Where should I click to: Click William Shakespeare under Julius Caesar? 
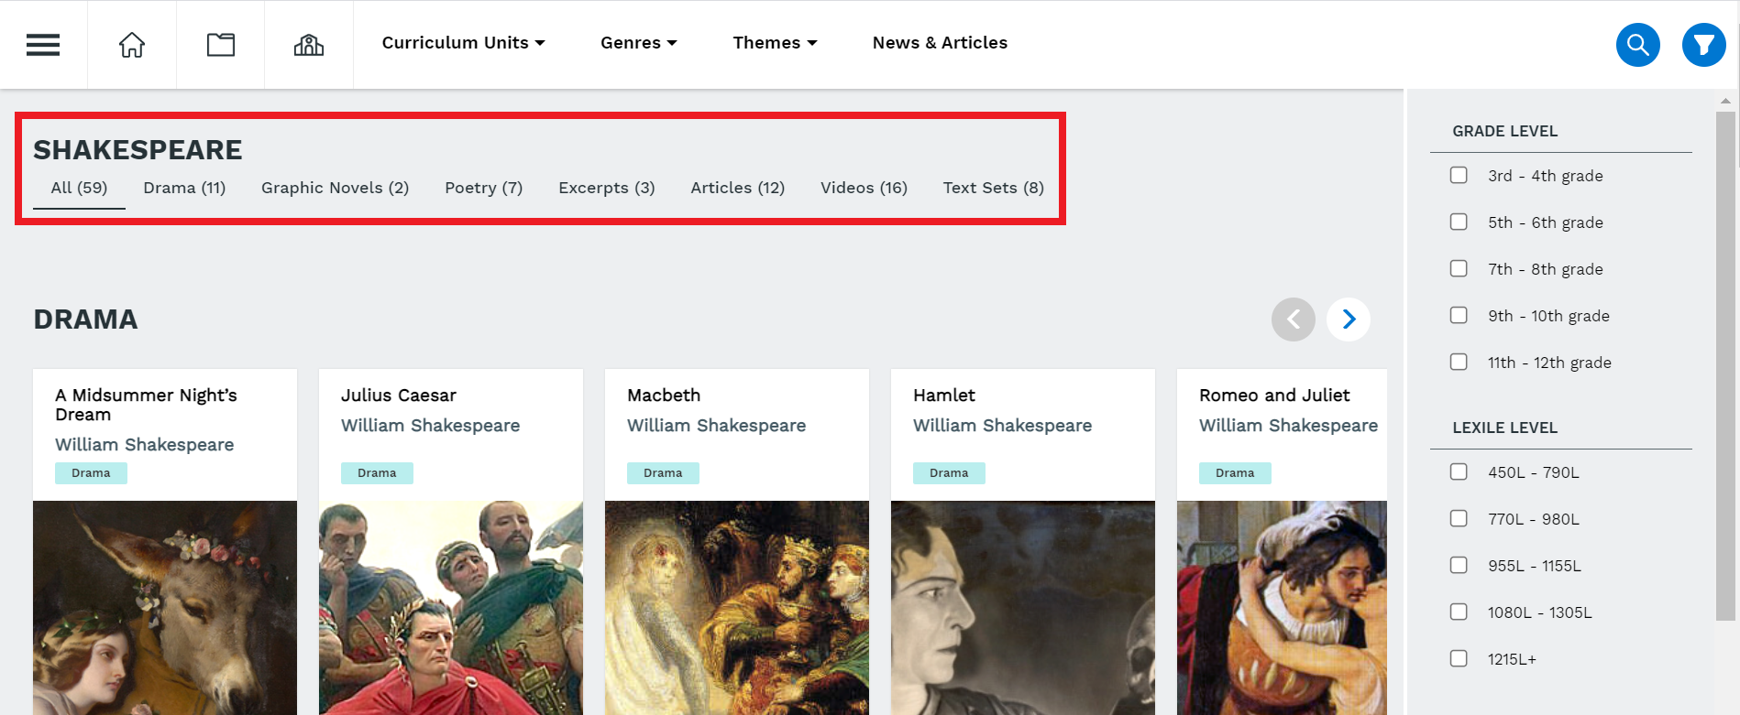click(431, 426)
